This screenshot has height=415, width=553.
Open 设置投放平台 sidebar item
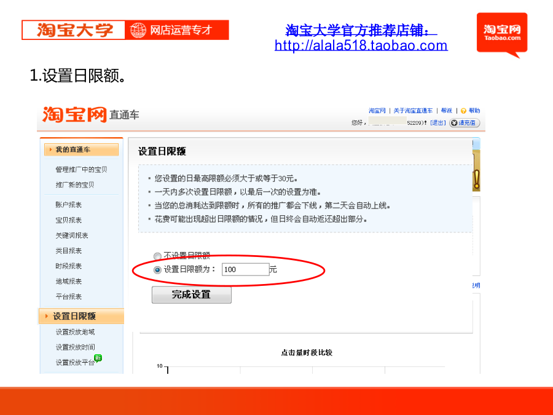coord(75,362)
